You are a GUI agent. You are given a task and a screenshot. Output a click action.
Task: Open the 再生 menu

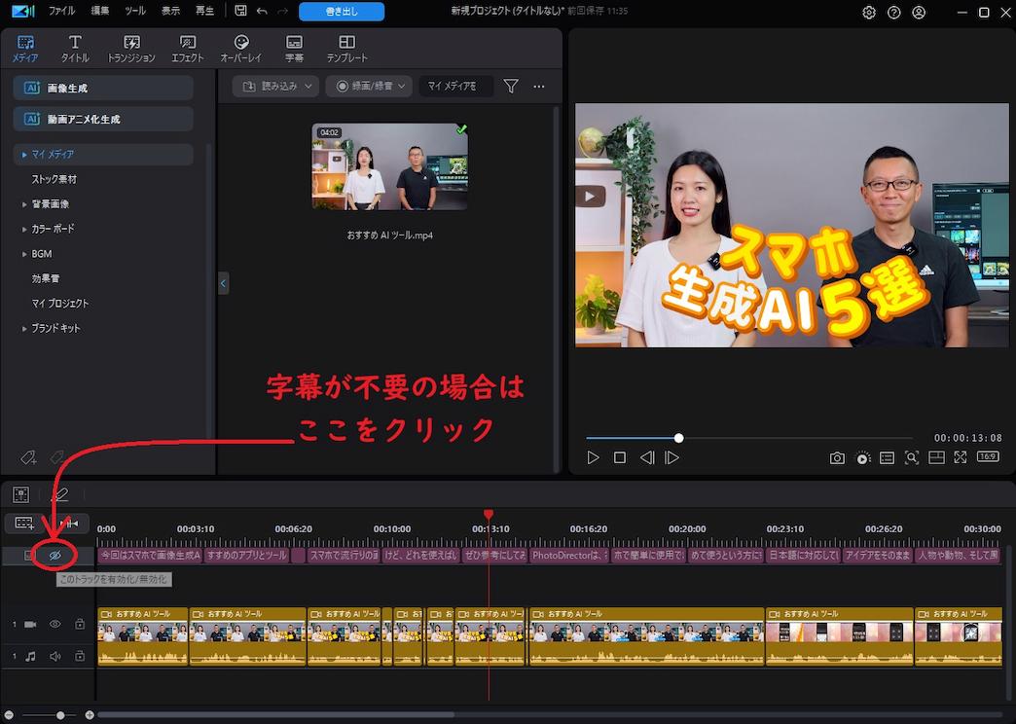pos(204,11)
